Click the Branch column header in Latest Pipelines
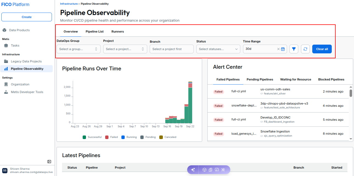 pos(299,168)
